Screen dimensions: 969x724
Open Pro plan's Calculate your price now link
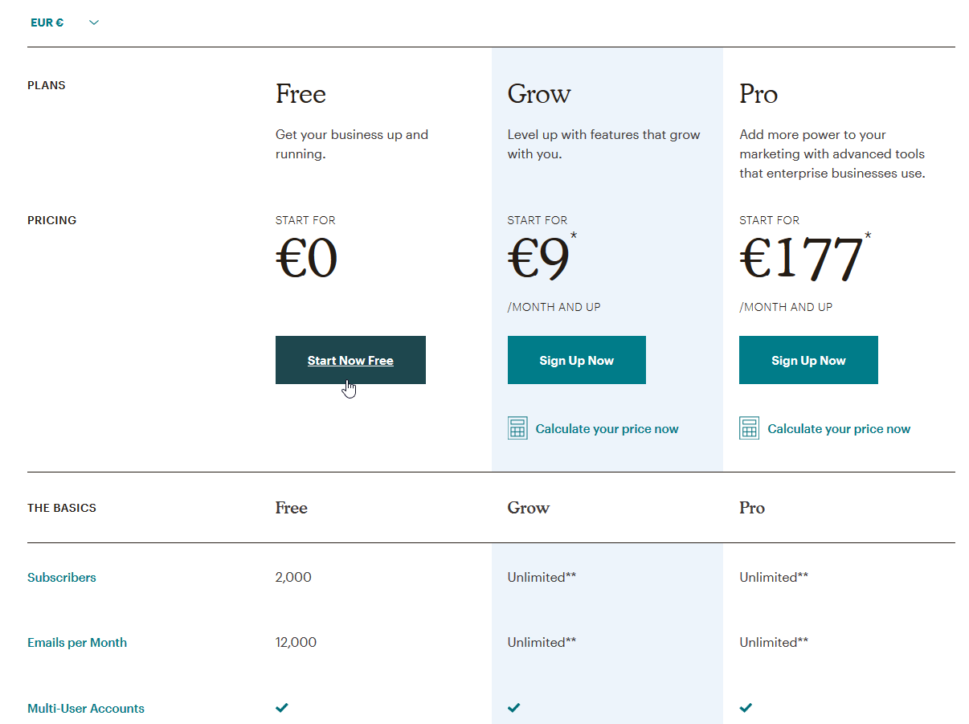coord(839,429)
